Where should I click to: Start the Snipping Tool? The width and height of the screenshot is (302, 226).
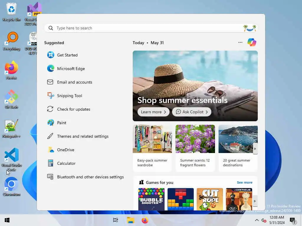65,96
